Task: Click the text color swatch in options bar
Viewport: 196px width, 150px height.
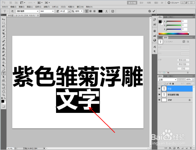Action: [x=100, y=11]
